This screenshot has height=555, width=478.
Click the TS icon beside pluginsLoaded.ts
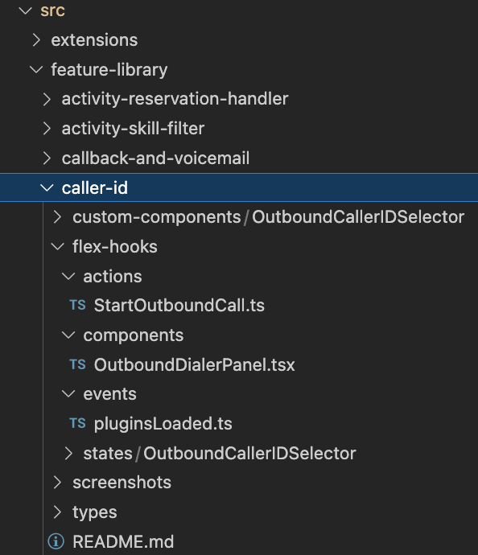77,423
